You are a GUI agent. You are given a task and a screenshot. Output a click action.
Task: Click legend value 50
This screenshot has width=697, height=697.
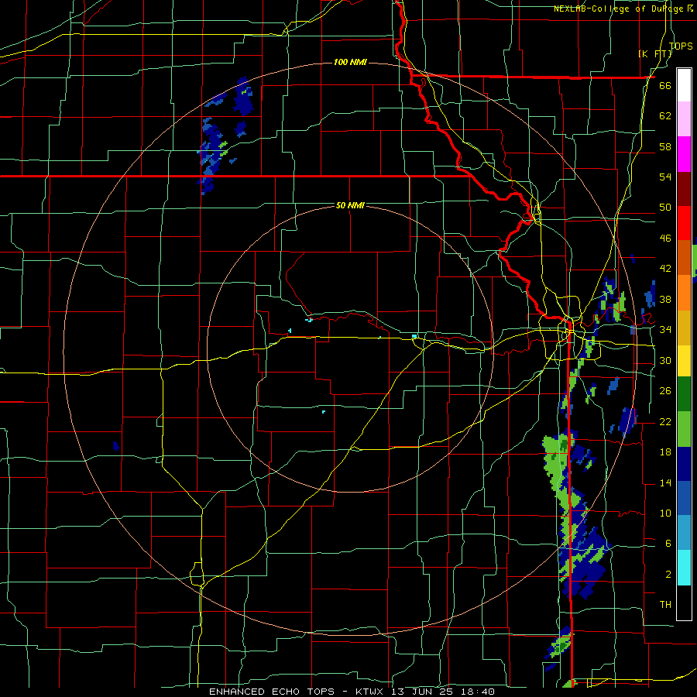pyautogui.click(x=665, y=207)
